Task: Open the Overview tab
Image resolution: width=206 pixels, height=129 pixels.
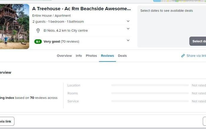Action: click(64, 56)
